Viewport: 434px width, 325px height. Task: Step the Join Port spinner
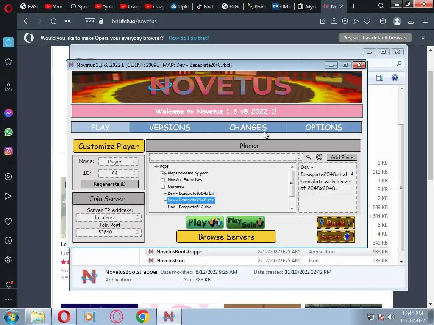pos(138,232)
